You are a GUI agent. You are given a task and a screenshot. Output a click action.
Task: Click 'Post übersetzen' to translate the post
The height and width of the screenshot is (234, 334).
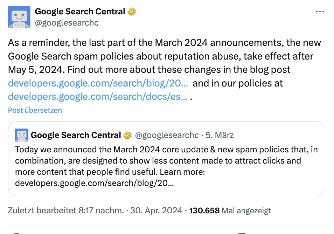(x=35, y=110)
